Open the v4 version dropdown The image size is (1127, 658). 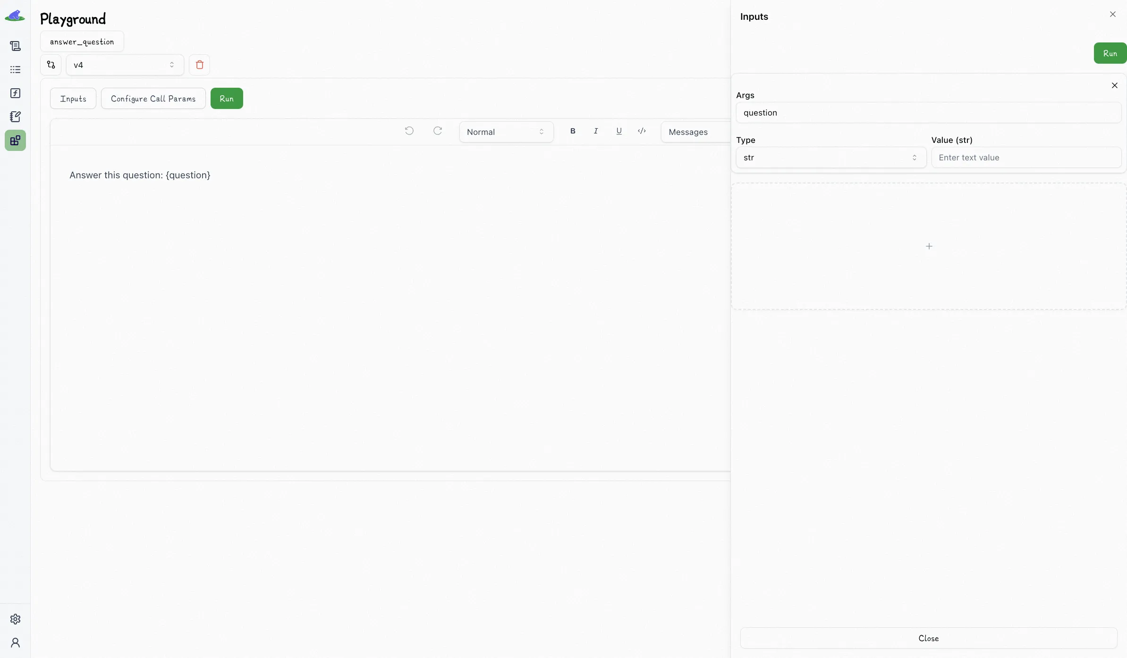click(x=125, y=65)
